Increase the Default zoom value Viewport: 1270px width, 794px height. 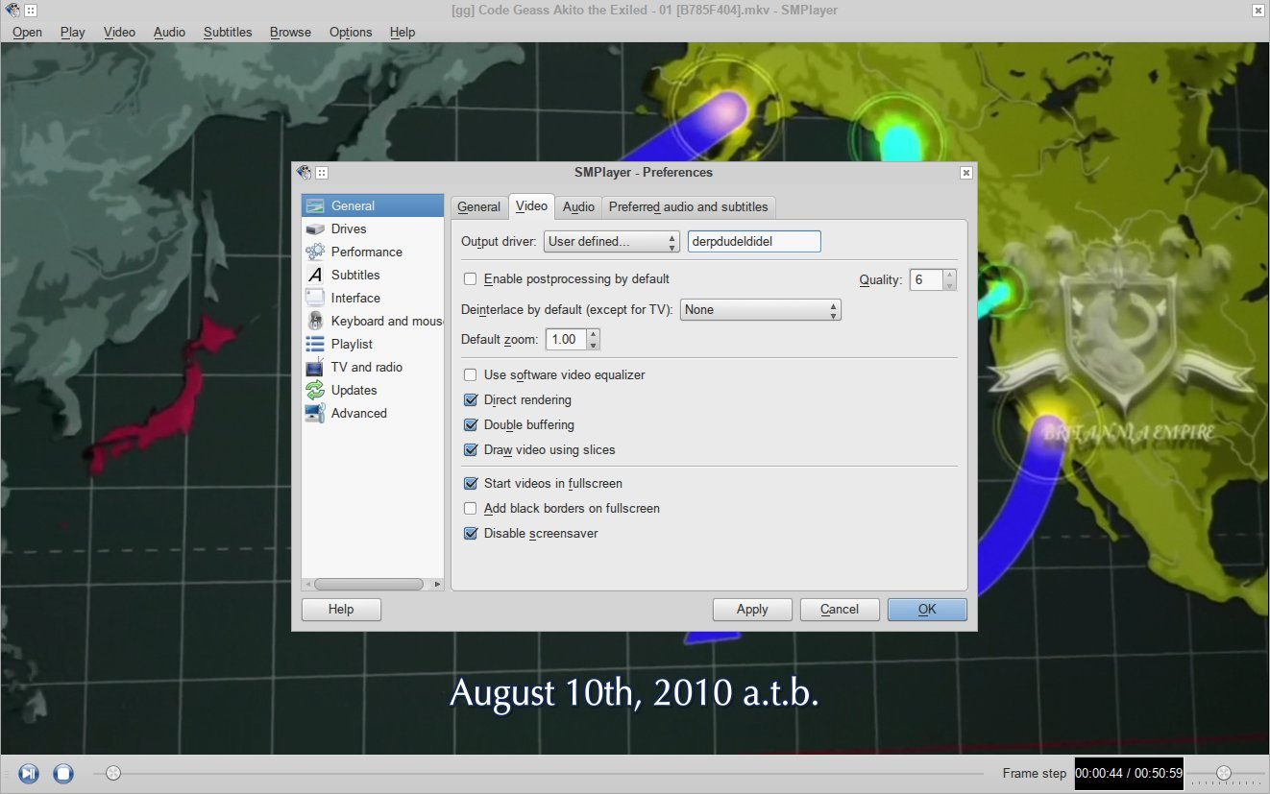click(x=593, y=334)
